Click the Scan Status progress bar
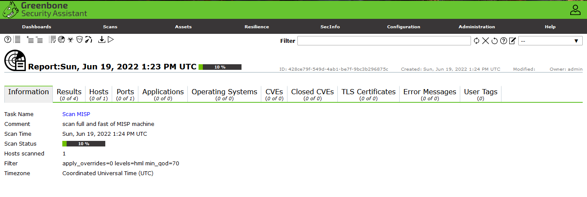 [x=84, y=144]
